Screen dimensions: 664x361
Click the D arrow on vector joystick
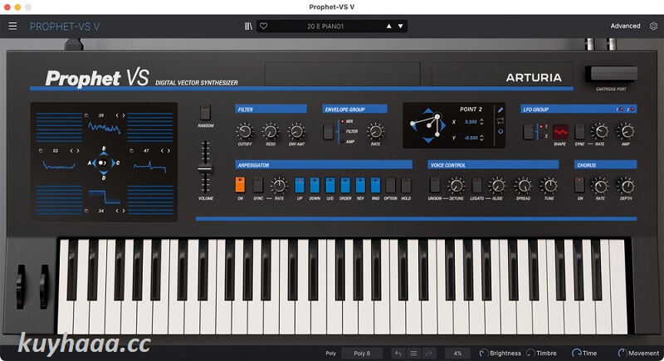tap(103, 173)
